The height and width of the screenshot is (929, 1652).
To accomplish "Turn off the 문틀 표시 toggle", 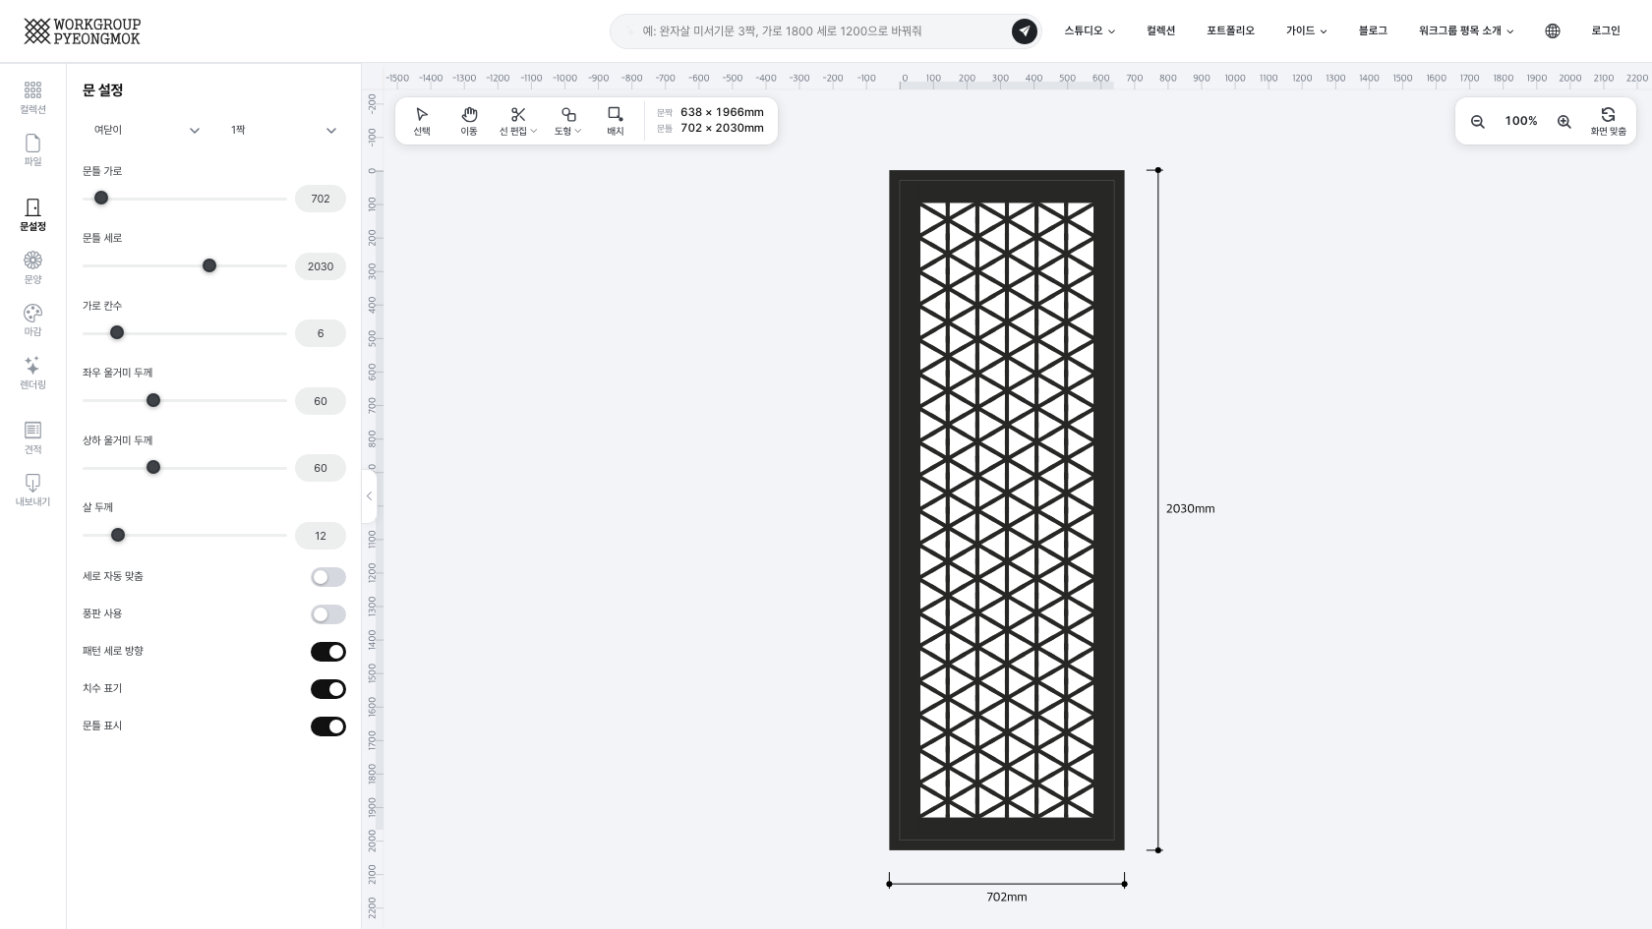I will pos(328,726).
